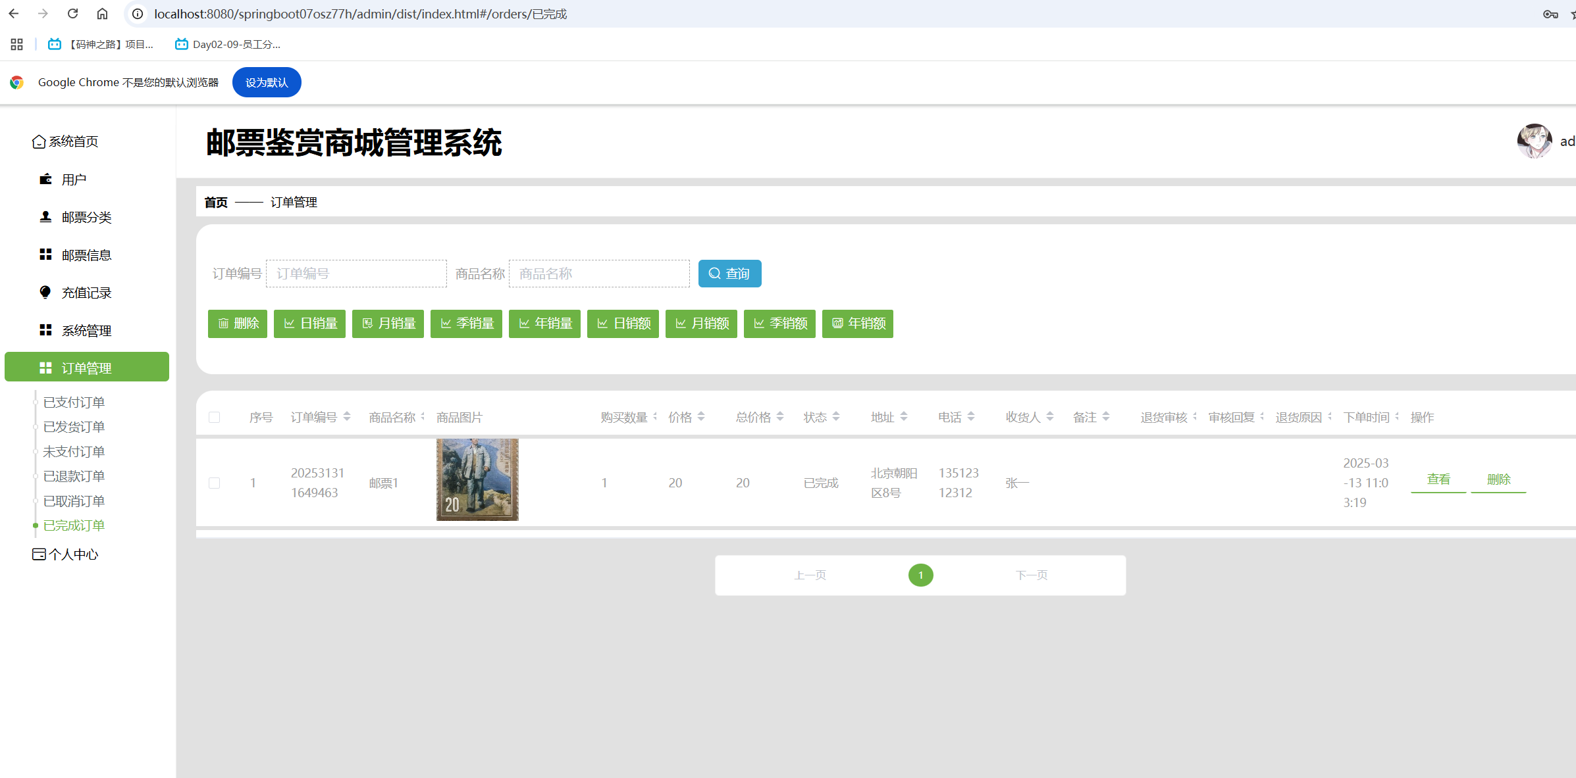Click the home icon beside 系统首页
Viewport: 1576px width, 778px height.
click(x=39, y=142)
